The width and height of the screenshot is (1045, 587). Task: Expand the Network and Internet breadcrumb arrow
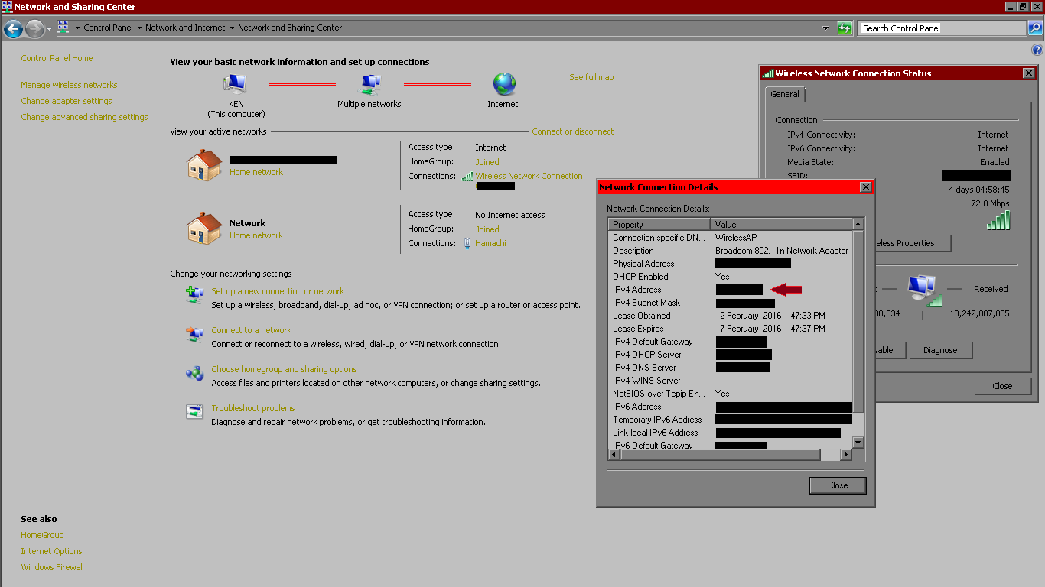coord(231,28)
